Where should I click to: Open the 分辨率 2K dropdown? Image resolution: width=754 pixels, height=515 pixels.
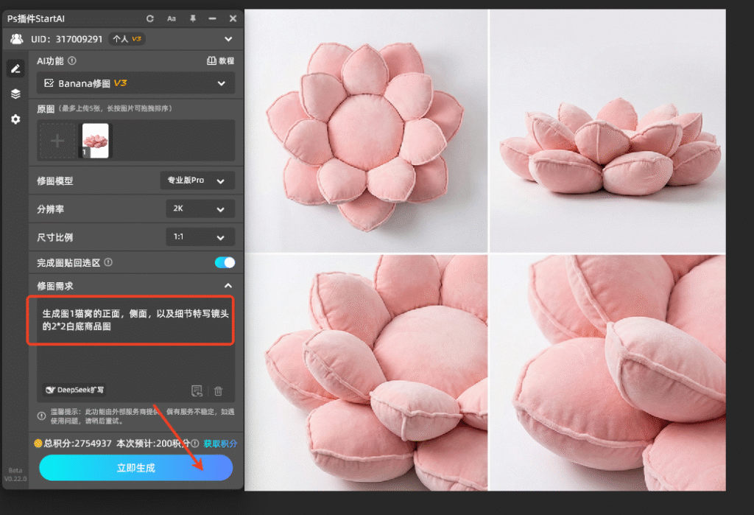200,209
